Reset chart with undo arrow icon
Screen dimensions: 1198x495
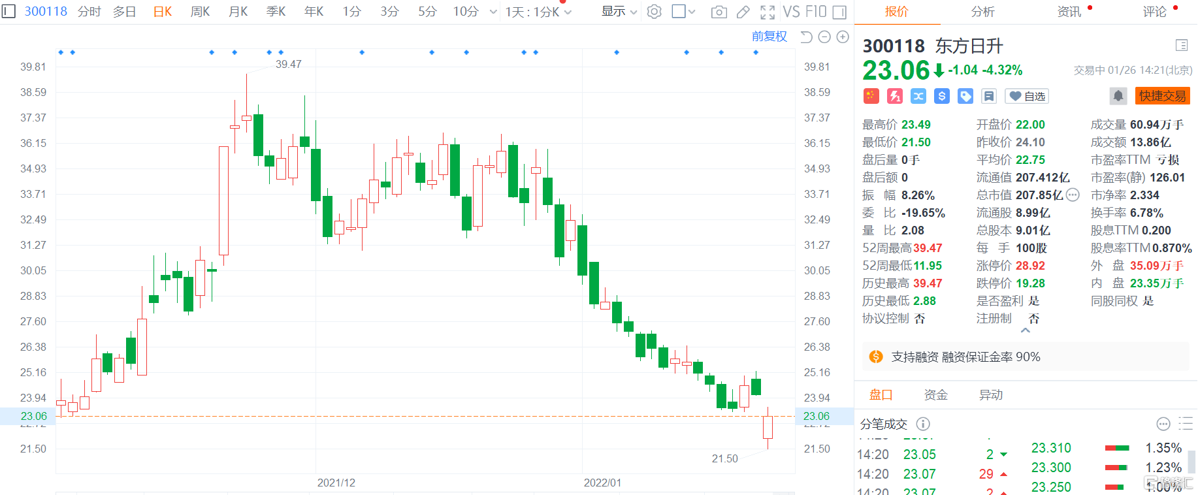pyautogui.click(x=806, y=37)
